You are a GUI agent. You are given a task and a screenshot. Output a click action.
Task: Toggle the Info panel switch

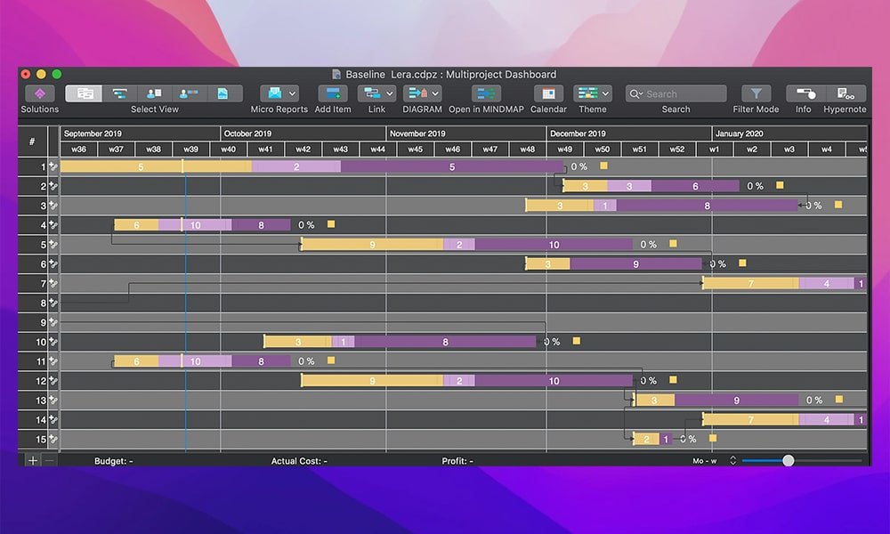pyautogui.click(x=805, y=93)
